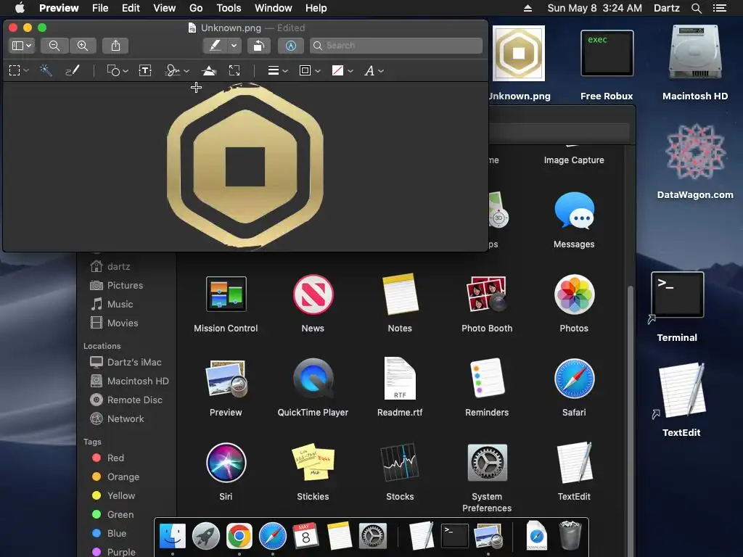743x557 pixels.
Task: Zoom in the image in Preview
Action: [x=83, y=46]
